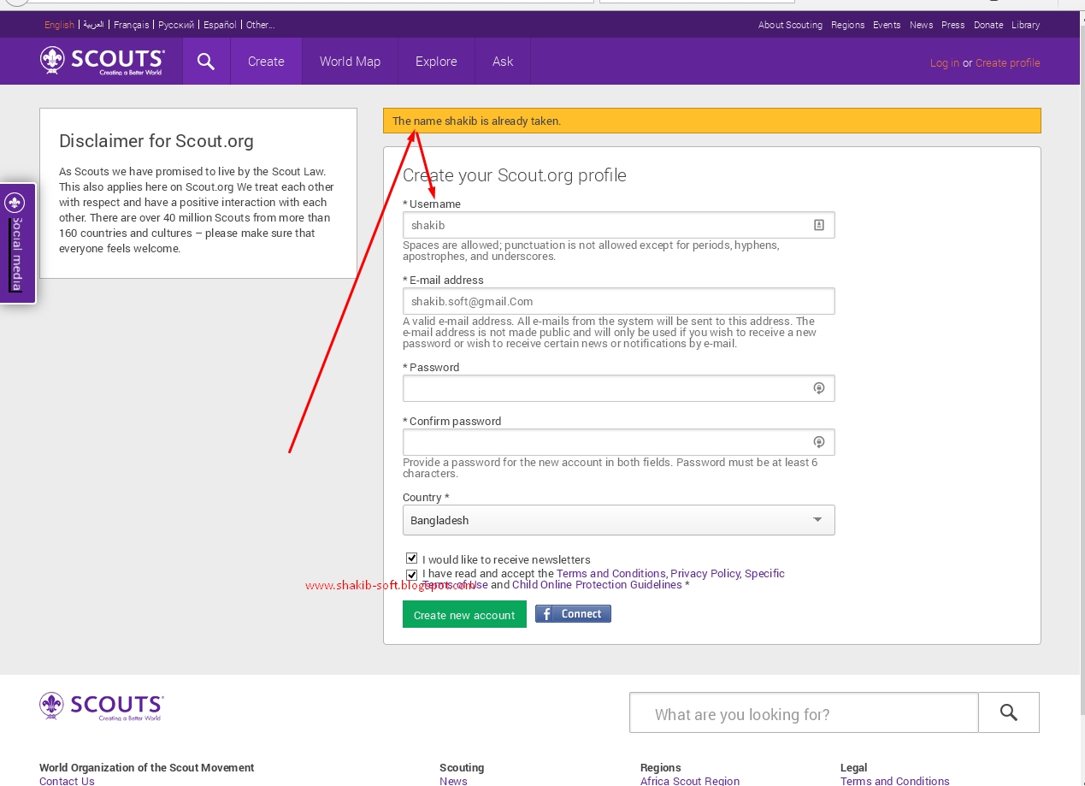The width and height of the screenshot is (1085, 786).
Task: Open the Privacy Policy link
Action: (705, 574)
